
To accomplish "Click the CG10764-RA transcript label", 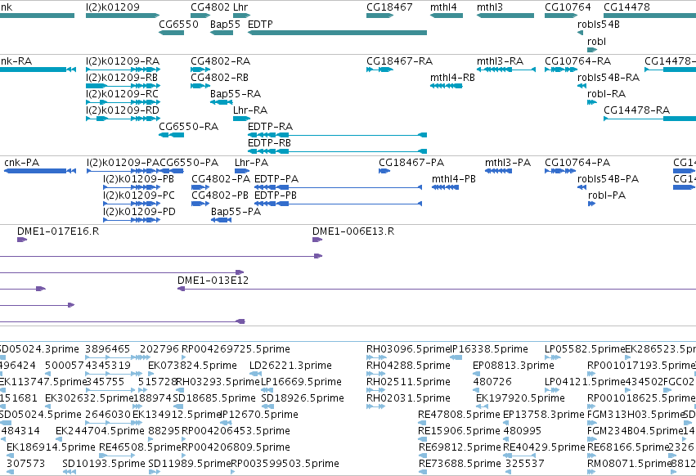I will (577, 61).
